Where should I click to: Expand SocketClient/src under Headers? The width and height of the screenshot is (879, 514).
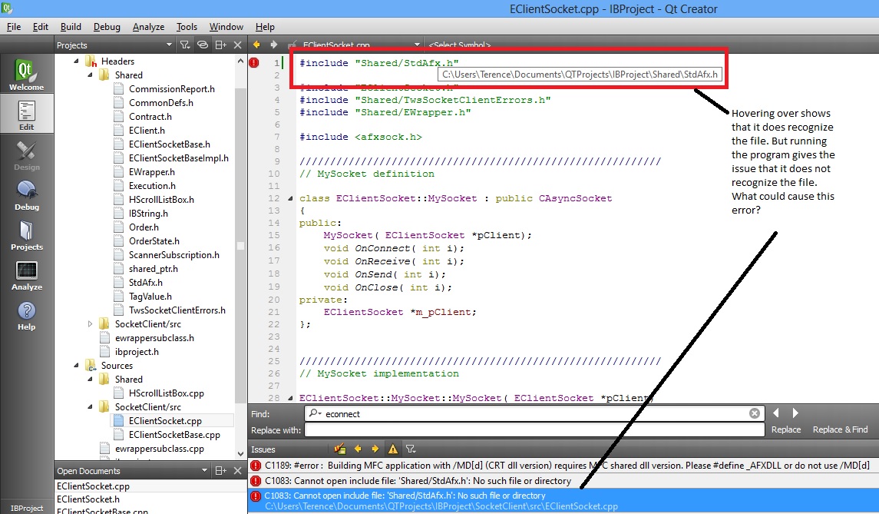(x=90, y=323)
